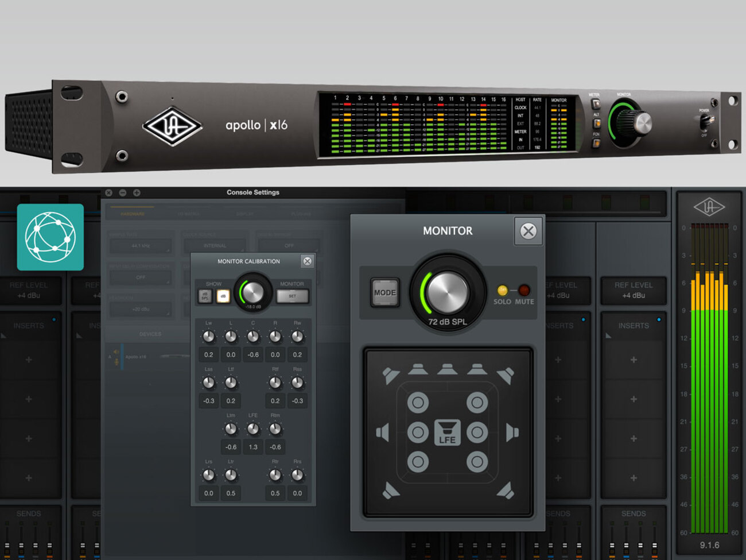Open REF LEVEL +4 dBu below the globe icon
This screenshot has height=560, width=746.
(x=29, y=291)
